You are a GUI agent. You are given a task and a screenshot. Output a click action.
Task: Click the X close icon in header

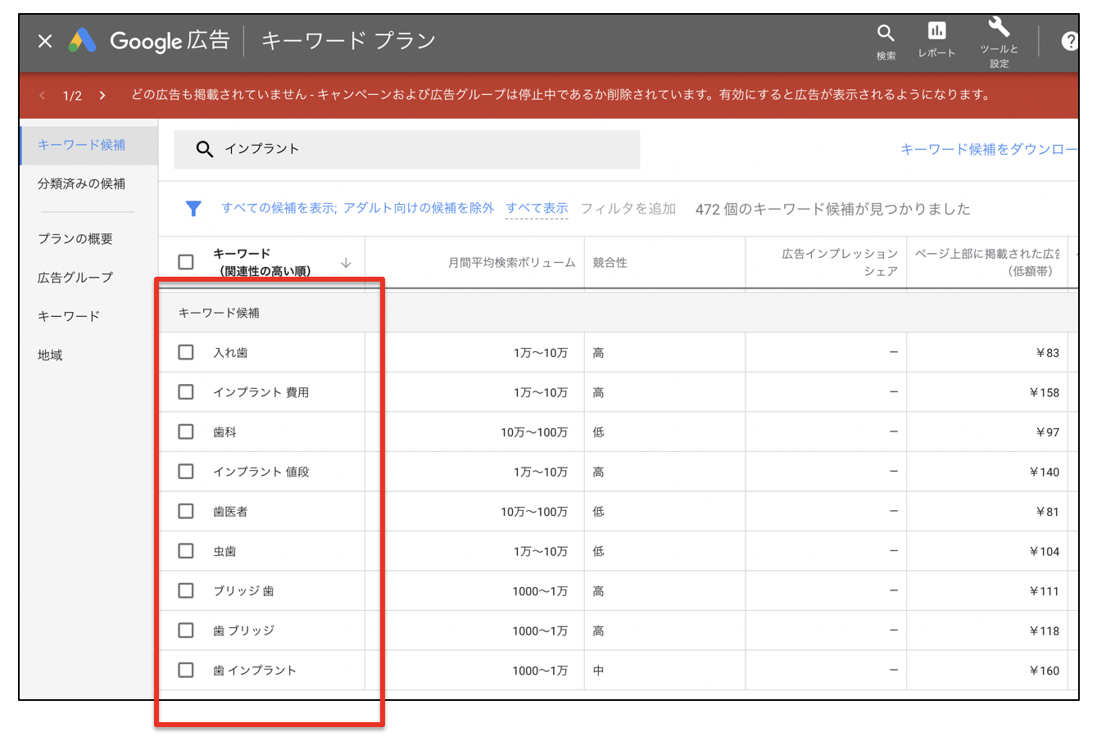[45, 41]
